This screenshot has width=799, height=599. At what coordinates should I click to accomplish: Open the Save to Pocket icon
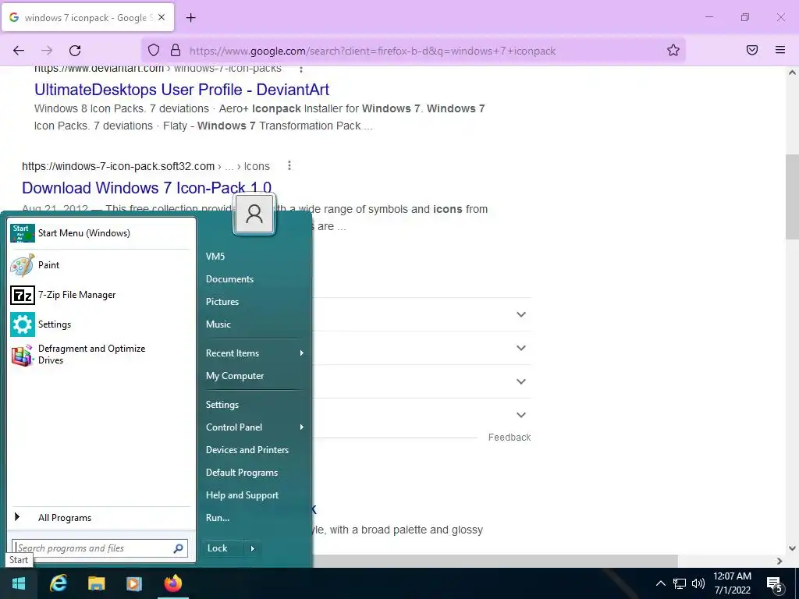pos(752,50)
